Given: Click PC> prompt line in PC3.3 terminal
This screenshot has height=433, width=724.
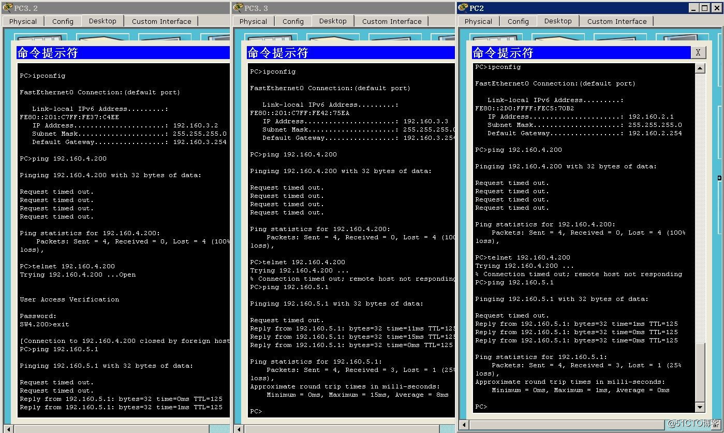Looking at the screenshot, I should click(x=256, y=411).
